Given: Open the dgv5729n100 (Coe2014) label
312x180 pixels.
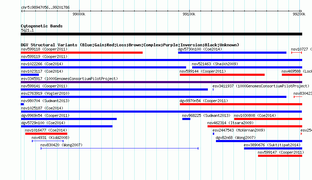Looking at the screenshot, I should [43, 123].
